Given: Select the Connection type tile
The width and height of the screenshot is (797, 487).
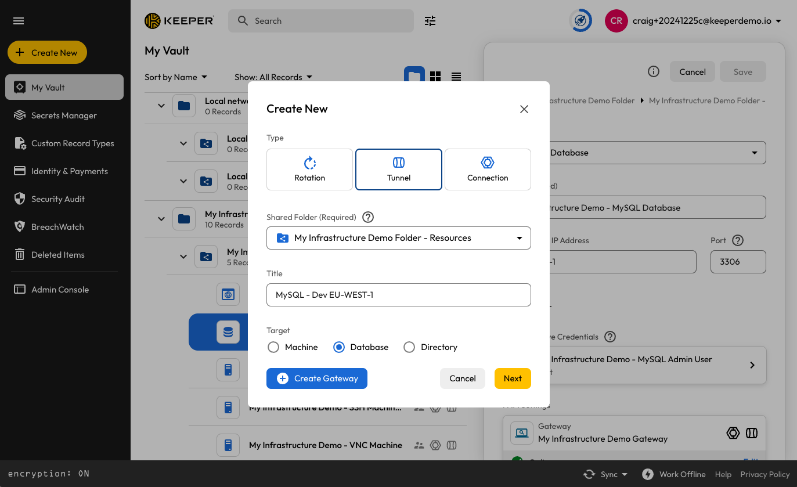Looking at the screenshot, I should (488, 169).
